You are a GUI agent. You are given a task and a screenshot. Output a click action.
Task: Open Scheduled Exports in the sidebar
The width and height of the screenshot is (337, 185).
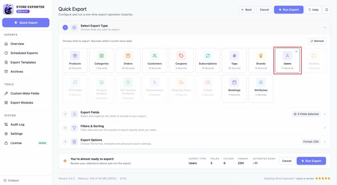click(x=24, y=53)
